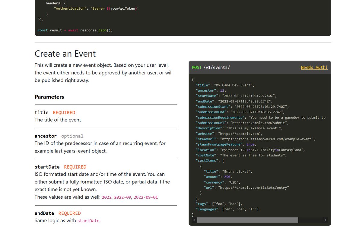Click the horizontal scrollbar thumb of the code block

pos(247,220)
